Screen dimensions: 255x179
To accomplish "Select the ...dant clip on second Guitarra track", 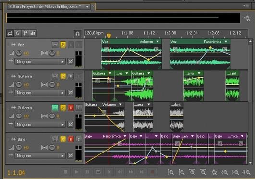I will click(177, 117).
